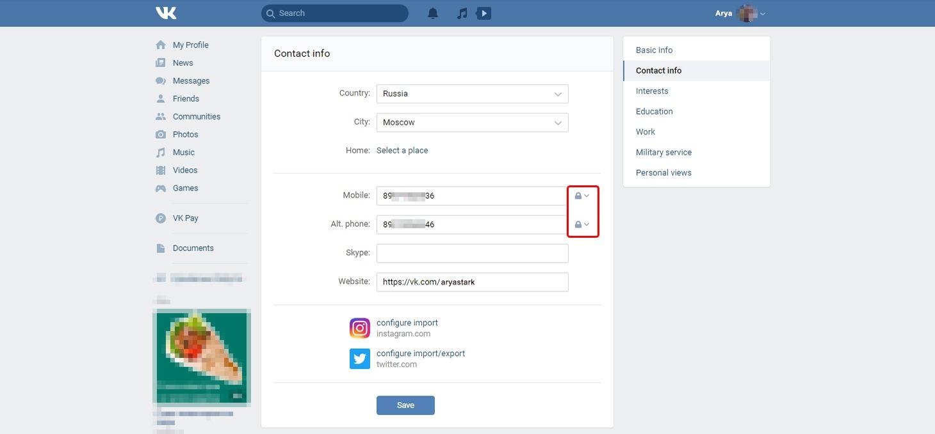Click the Music note sidebar icon
This screenshot has width=935, height=434.
tap(161, 152)
